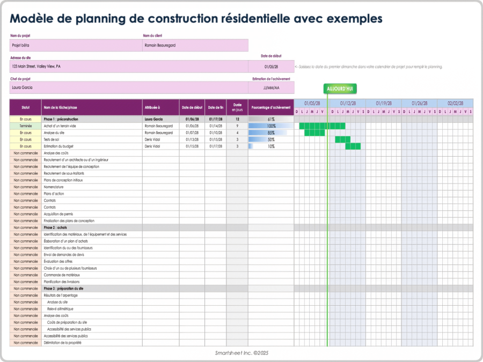Image resolution: width=483 pixels, height=362 pixels.
Task: Click the 10% progress bar
Action: 271,146
